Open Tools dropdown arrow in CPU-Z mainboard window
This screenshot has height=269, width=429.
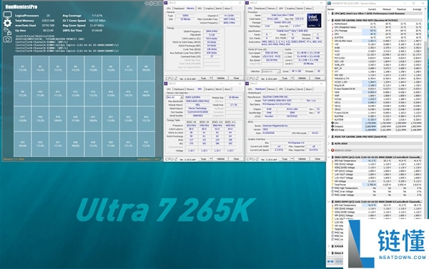(292, 158)
